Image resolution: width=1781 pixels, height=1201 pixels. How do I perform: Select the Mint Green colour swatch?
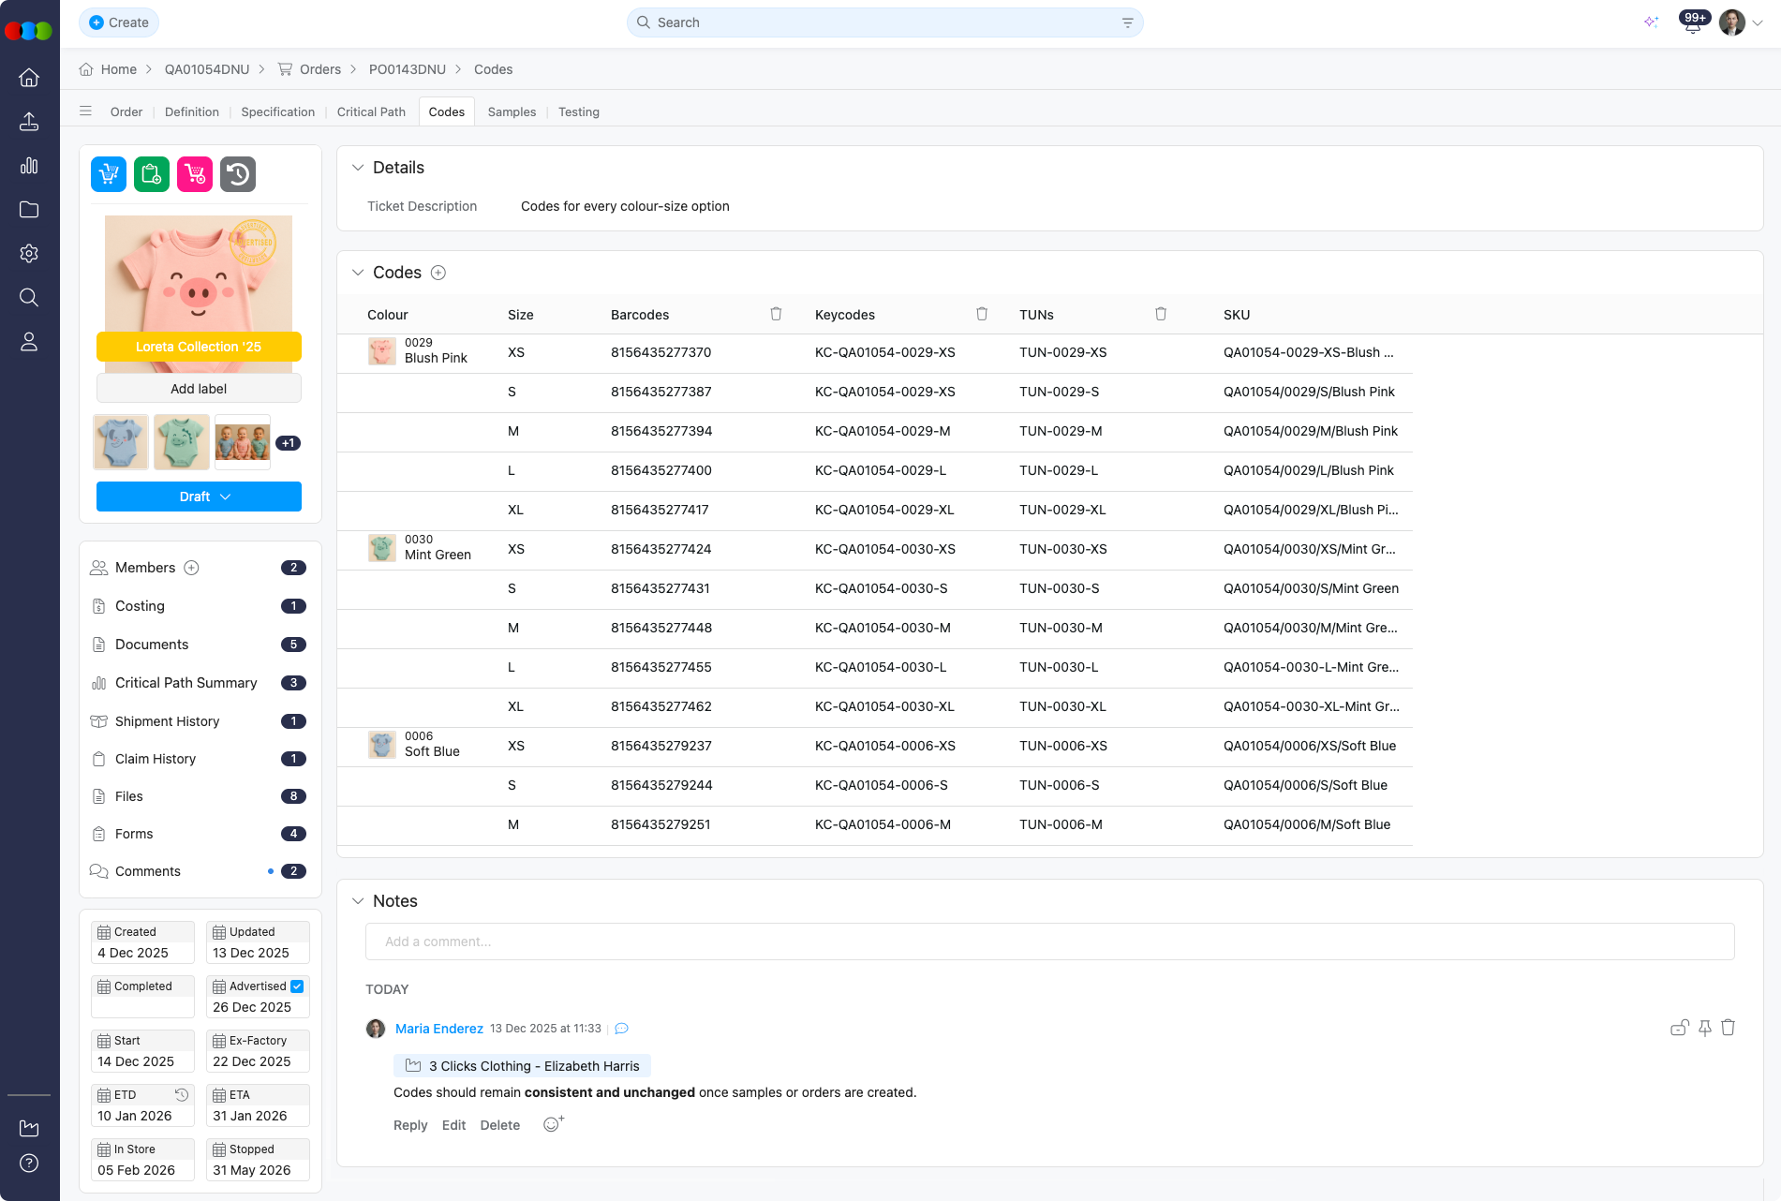tap(381, 548)
